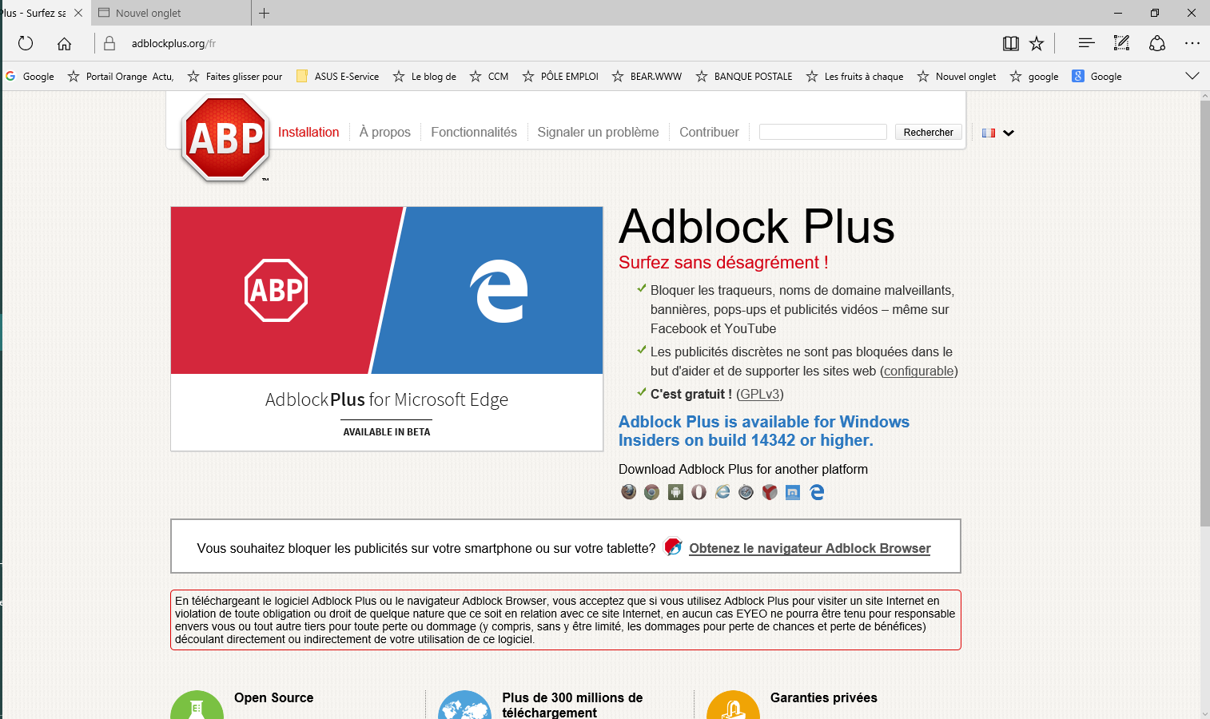The image size is (1210, 719).
Task: Refresh the page with the reload icon
Action: (26, 43)
